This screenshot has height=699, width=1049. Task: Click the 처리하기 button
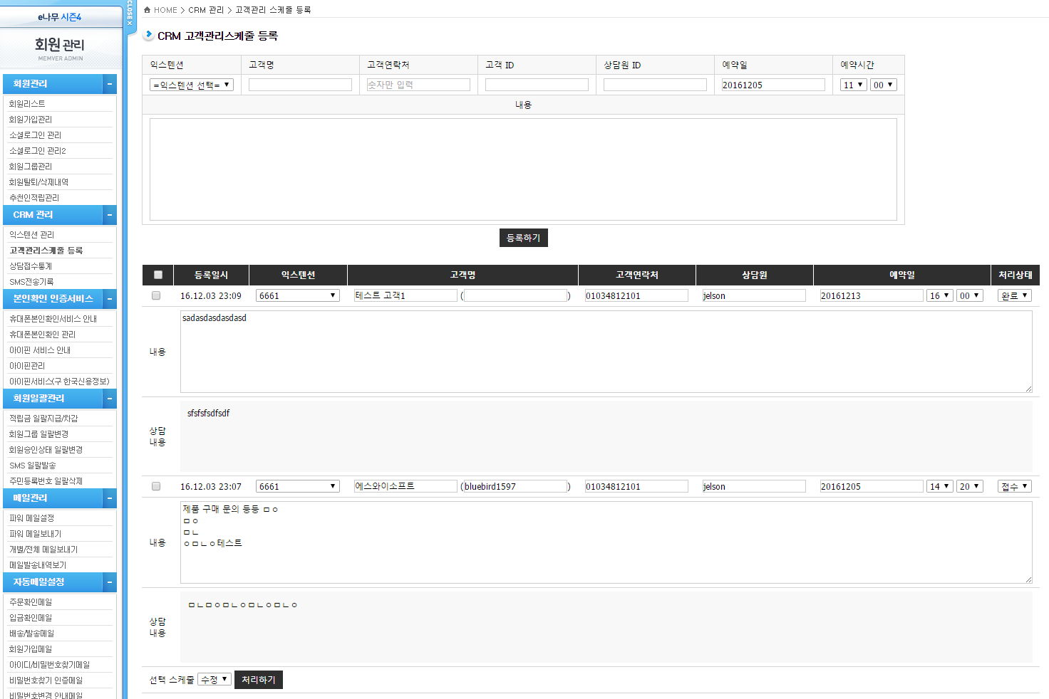258,680
